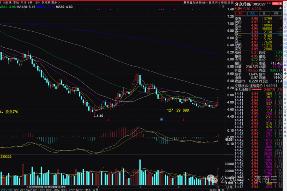Select the BOLL indicator tab
This screenshot has height=191, width=287.
click(64, 190)
